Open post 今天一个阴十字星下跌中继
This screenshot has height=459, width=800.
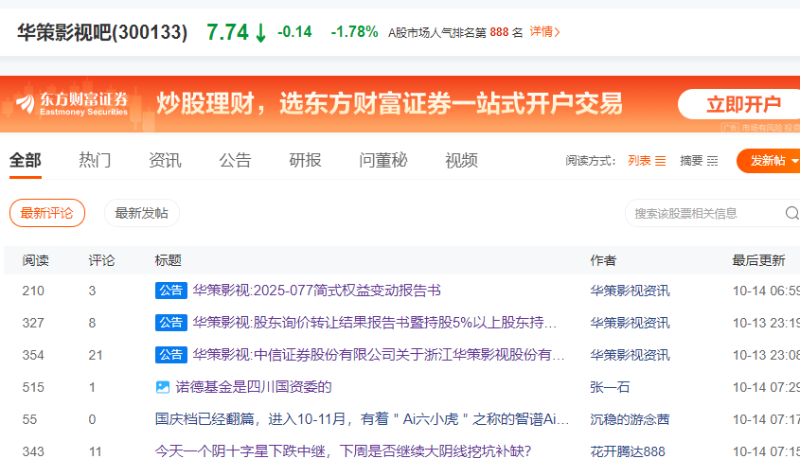click(343, 450)
